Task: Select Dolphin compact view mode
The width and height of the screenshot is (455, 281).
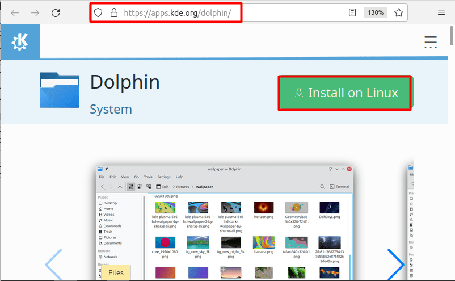Action: (x=140, y=187)
